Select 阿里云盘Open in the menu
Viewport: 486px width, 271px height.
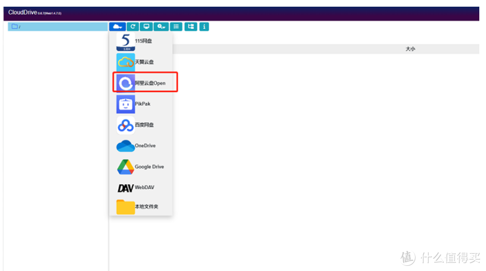(141, 83)
